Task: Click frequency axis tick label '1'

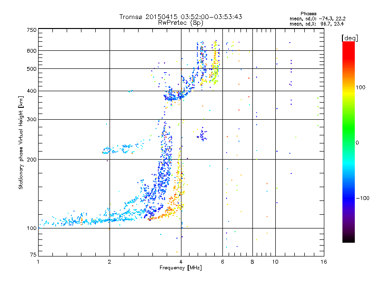Action: pos(38,262)
